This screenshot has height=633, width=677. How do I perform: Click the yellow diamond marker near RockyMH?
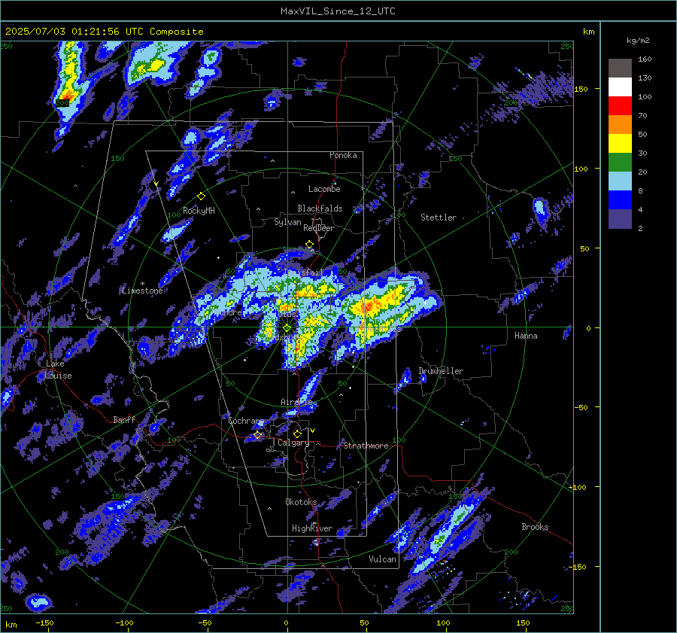(x=201, y=196)
